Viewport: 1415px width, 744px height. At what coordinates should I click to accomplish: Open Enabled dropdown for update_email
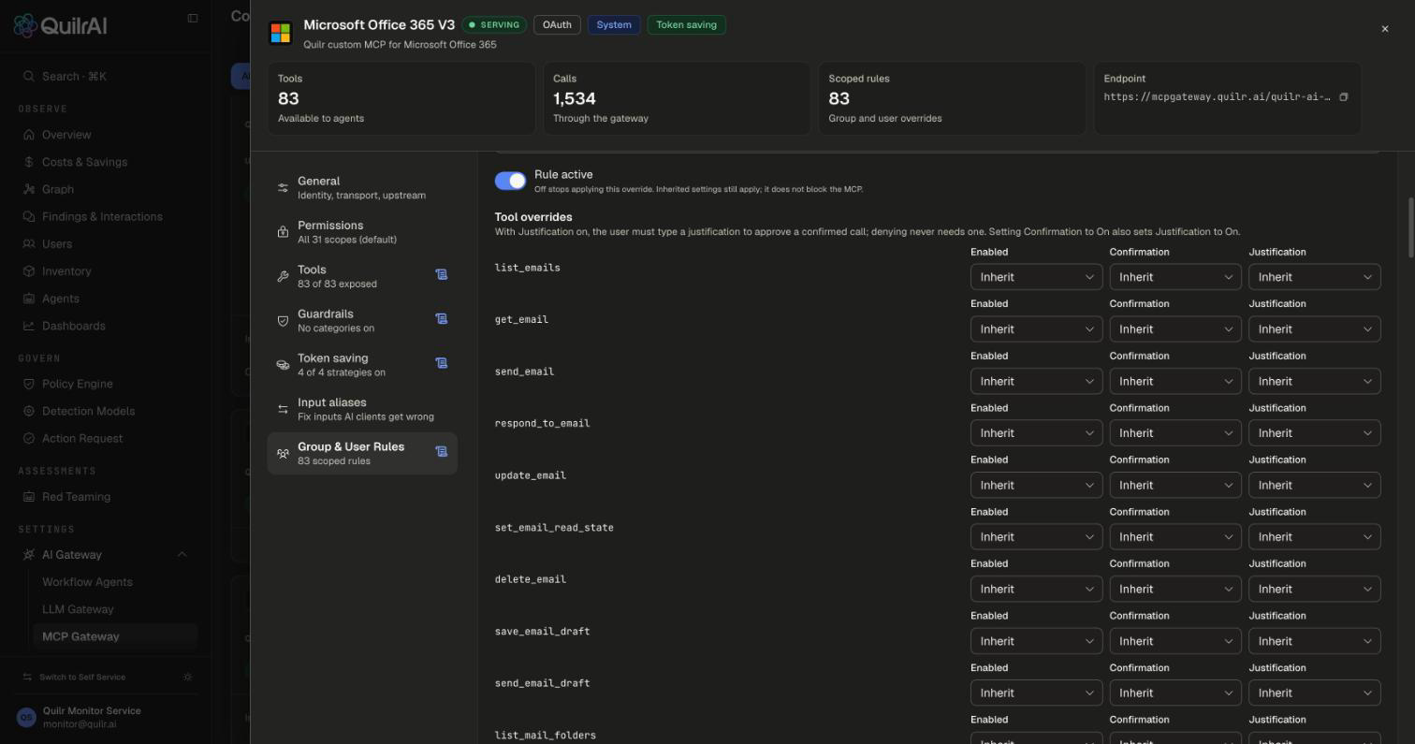pos(1036,485)
